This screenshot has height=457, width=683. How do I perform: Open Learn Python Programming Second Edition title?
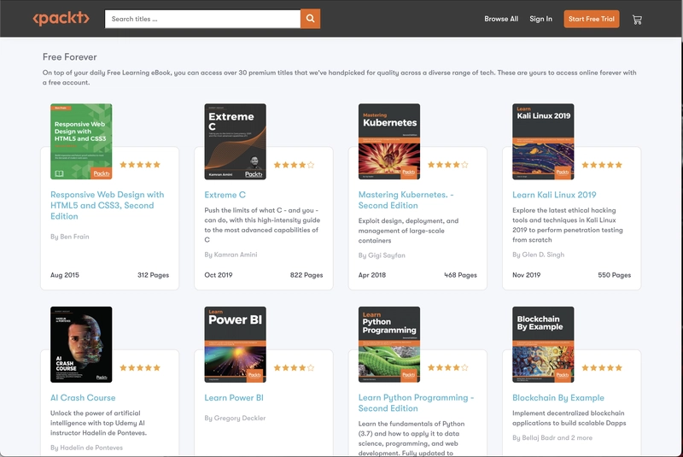[416, 403]
